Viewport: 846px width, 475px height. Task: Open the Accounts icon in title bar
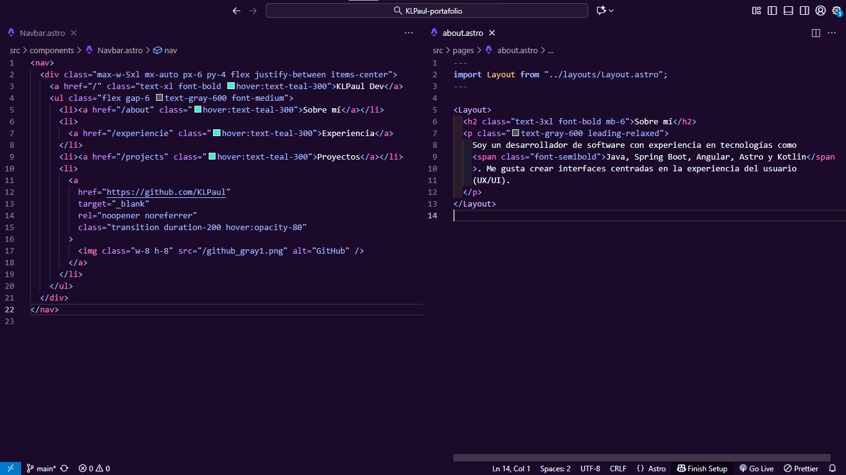click(x=821, y=11)
